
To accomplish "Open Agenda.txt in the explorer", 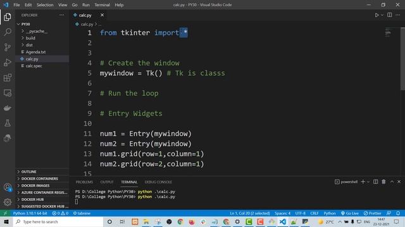I will pos(42,52).
